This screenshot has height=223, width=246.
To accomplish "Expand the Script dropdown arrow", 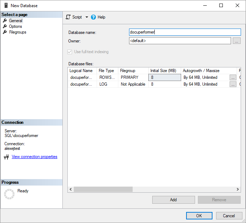I will click(87, 17).
